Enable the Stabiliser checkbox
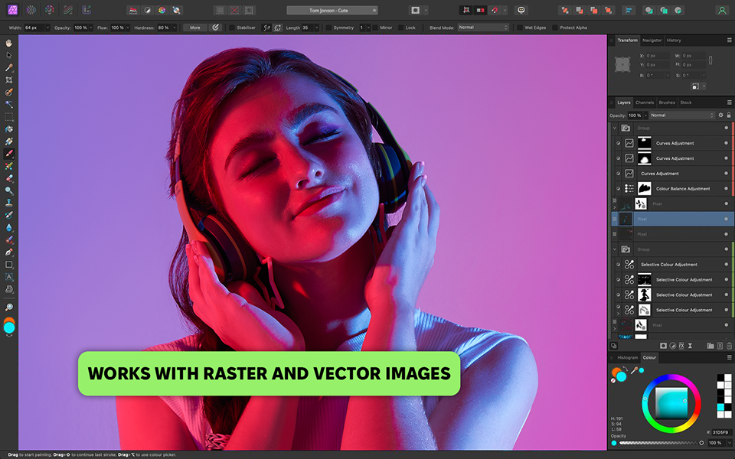The width and height of the screenshot is (735, 459). tap(232, 28)
